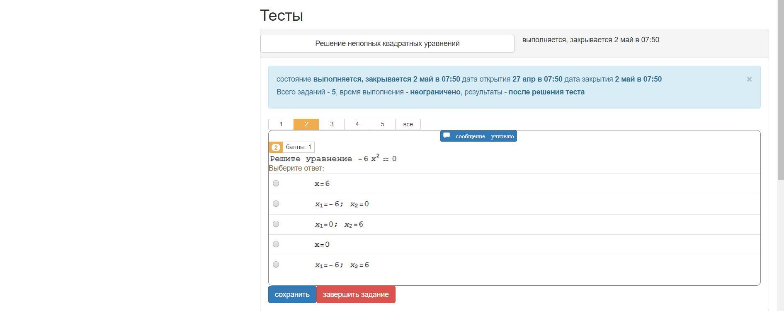The image size is (784, 311).
Task: Mark answer x₁=-6; x₂=6
Action: tap(276, 265)
